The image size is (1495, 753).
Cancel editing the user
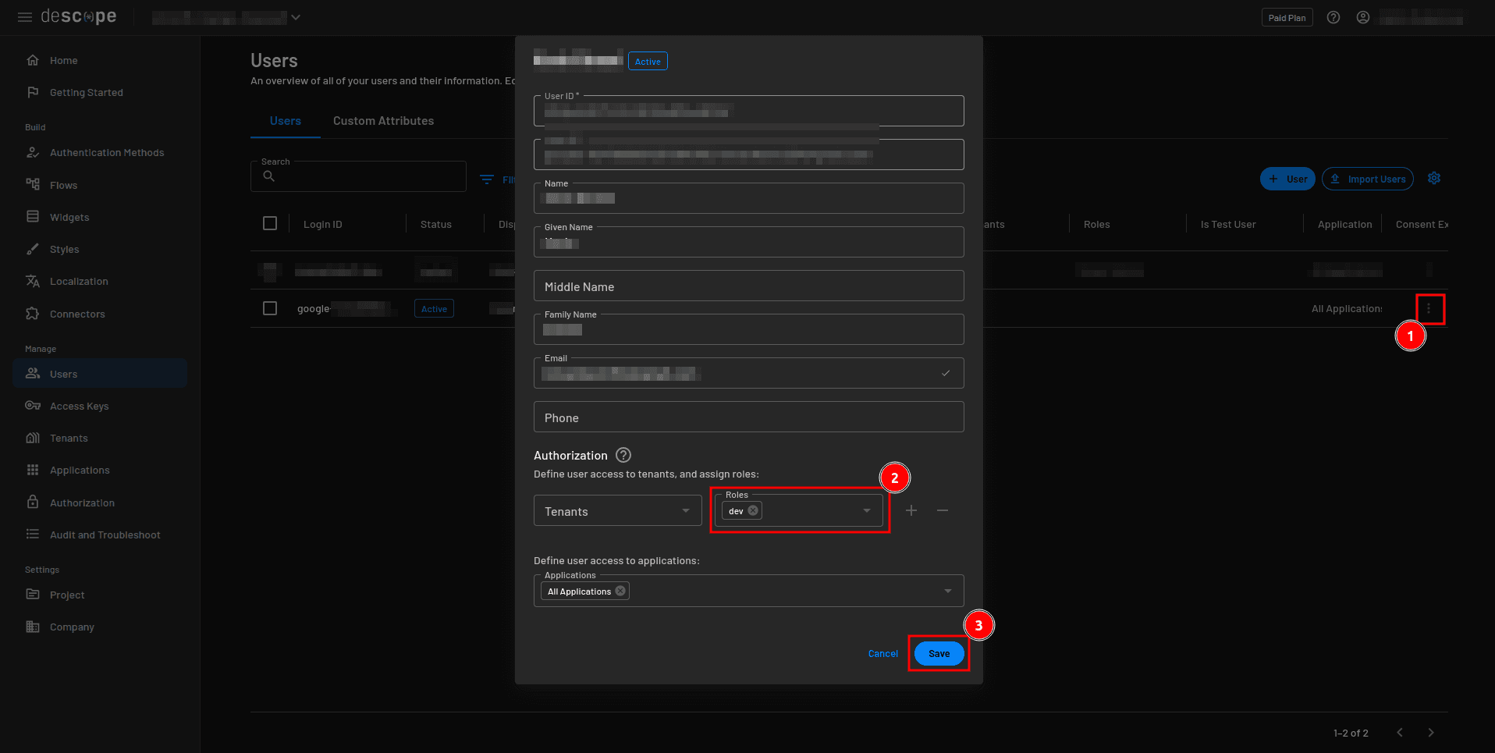coord(882,654)
